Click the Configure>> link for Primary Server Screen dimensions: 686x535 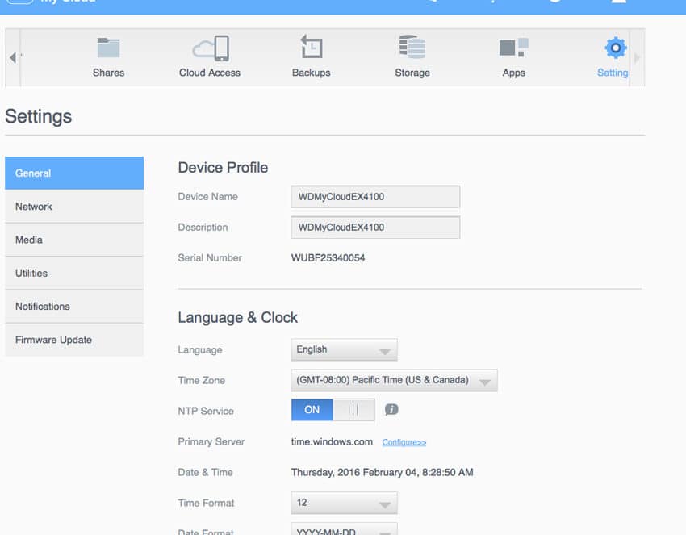coord(404,442)
